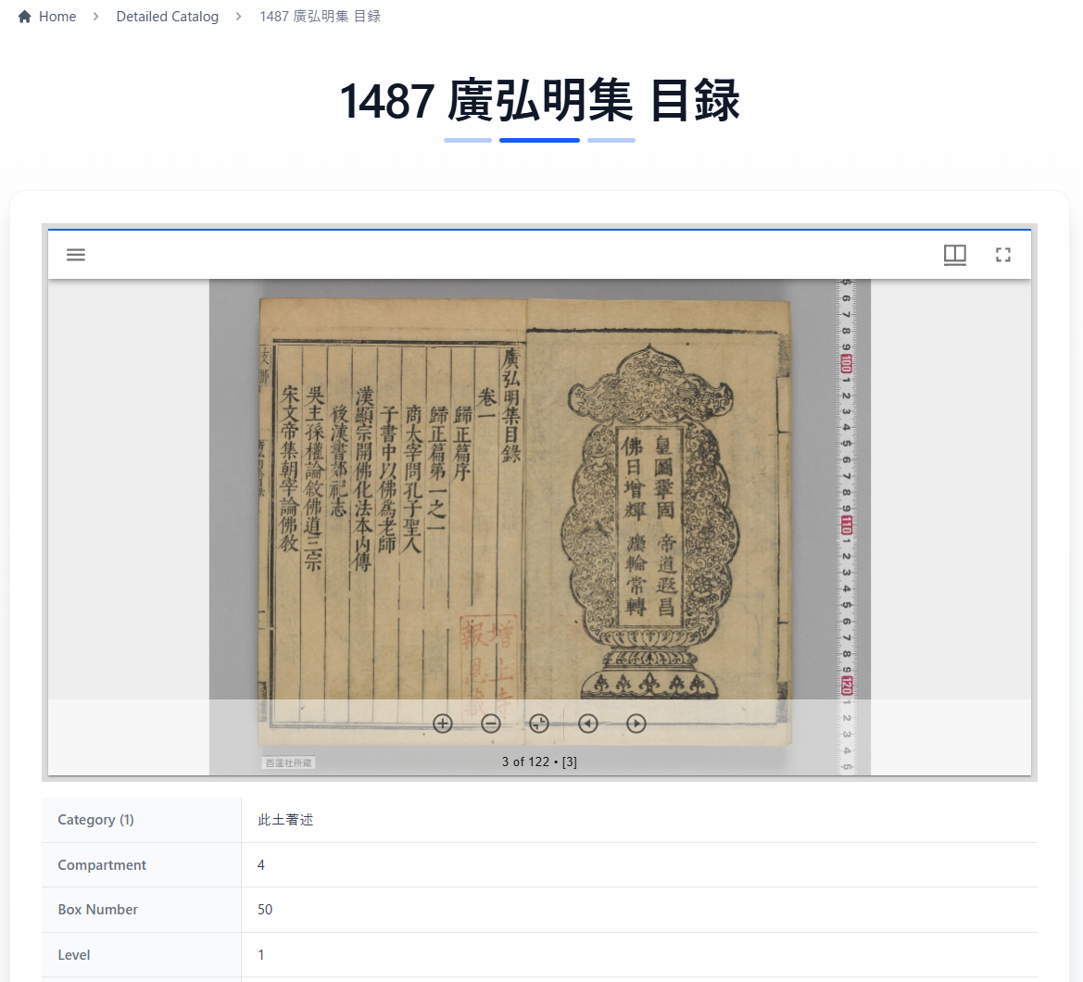Image resolution: width=1083 pixels, height=982 pixels.
Task: Select the Category value 此土著述
Action: tap(285, 820)
